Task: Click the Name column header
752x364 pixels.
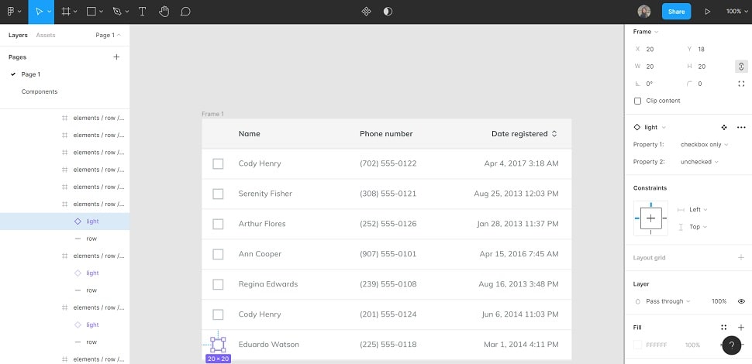Action: pyautogui.click(x=250, y=134)
